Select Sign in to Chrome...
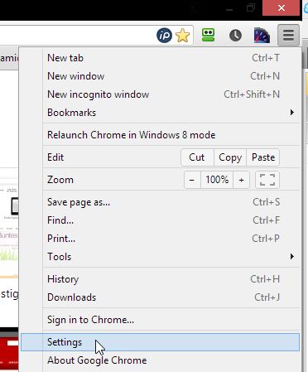 (x=171, y=320)
